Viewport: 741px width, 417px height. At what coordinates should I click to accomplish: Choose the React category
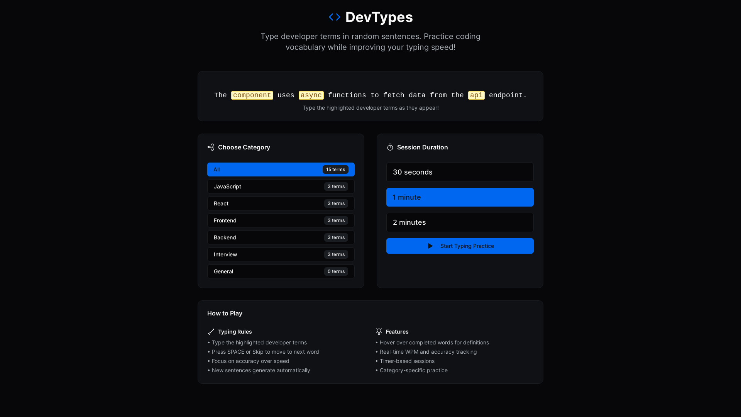pos(281,203)
